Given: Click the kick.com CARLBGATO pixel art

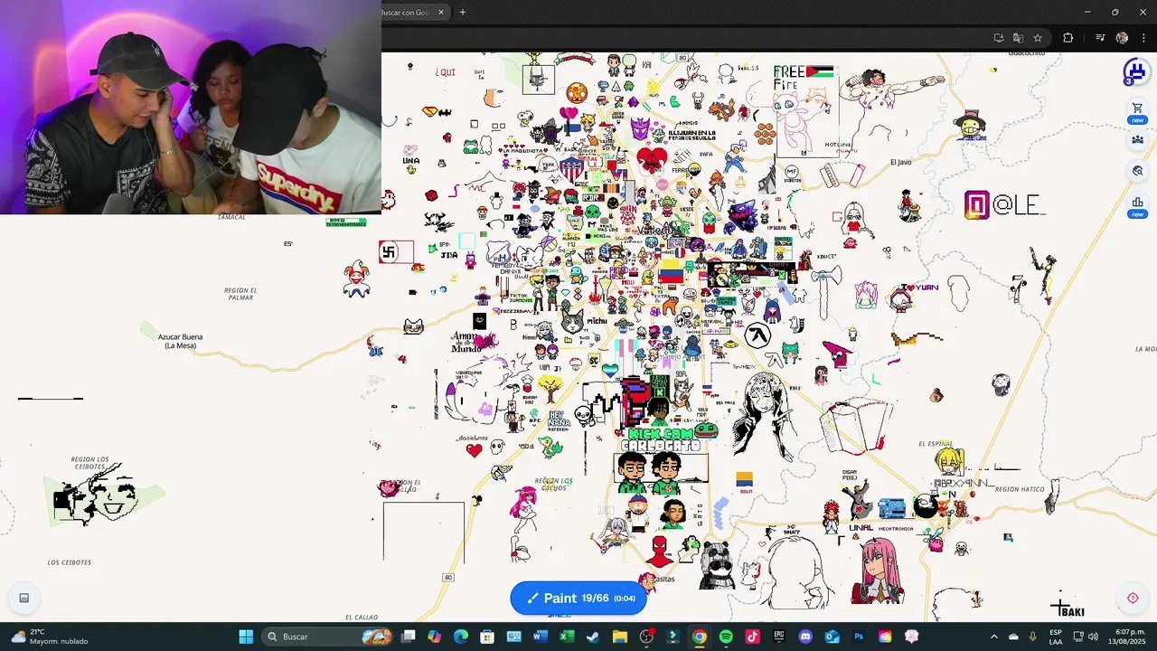Looking at the screenshot, I should pos(661,439).
